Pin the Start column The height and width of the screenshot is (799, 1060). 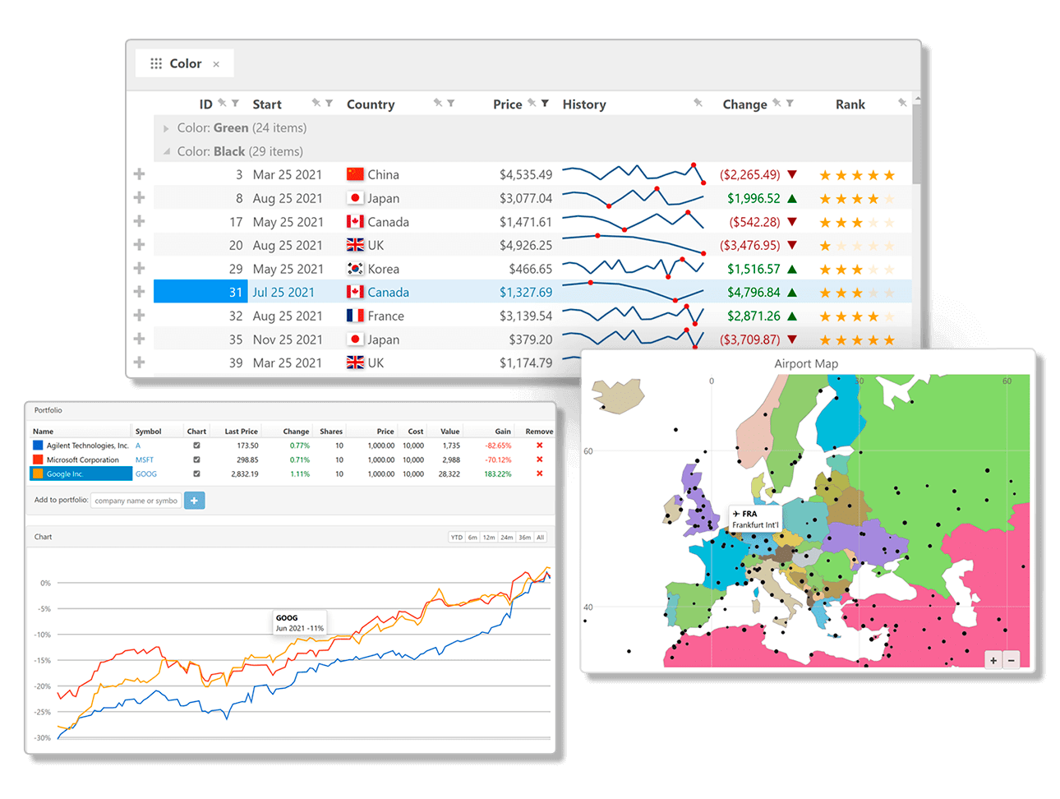pos(316,103)
